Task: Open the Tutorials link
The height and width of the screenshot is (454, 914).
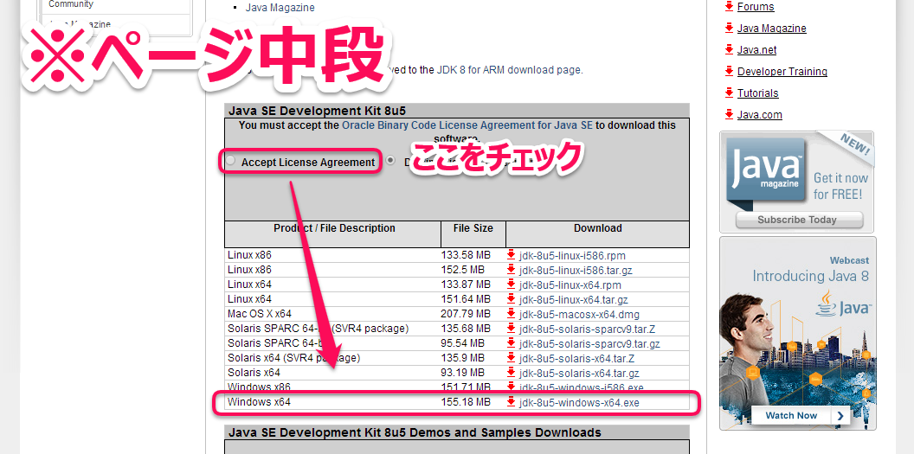Action: (x=758, y=93)
